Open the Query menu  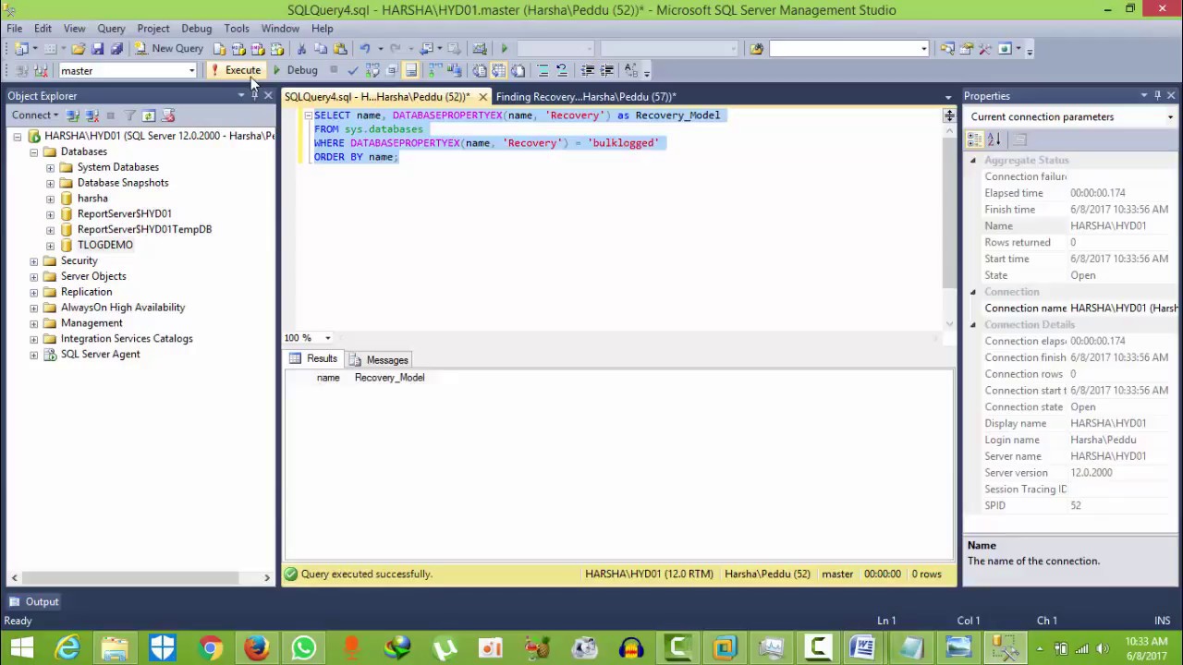[x=111, y=29]
